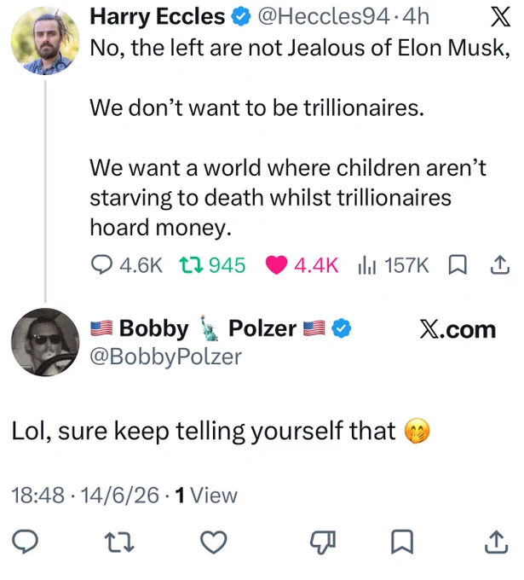The width and height of the screenshot is (524, 580).
Task: Bookmark Harry Eccles' tweet
Action: point(458,265)
